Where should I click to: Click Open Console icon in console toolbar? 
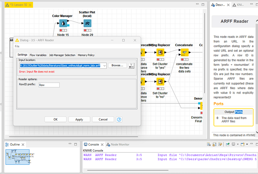tap(243, 144)
